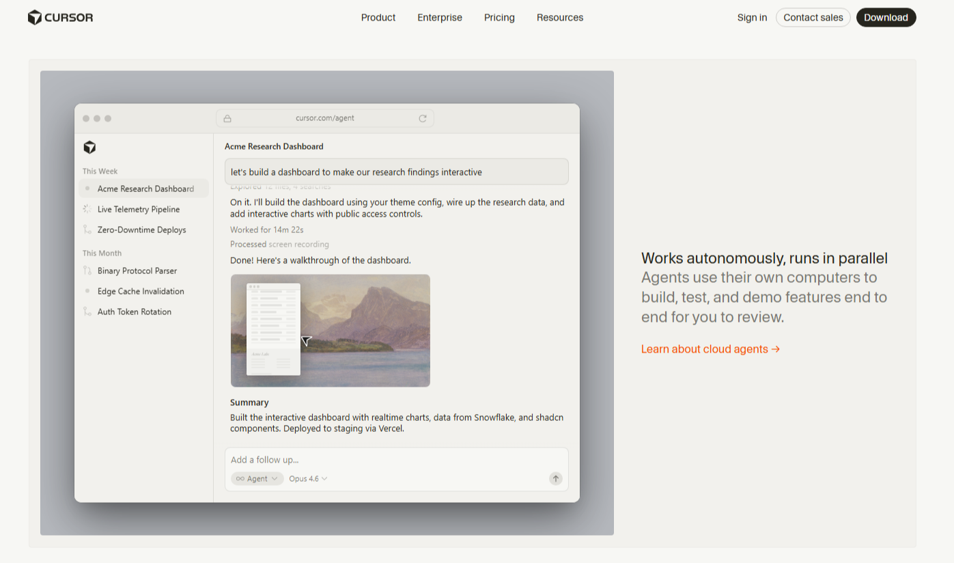This screenshot has width=954, height=563.
Task: Click branch icon beside Auth Token Rotation
Action: (x=87, y=312)
